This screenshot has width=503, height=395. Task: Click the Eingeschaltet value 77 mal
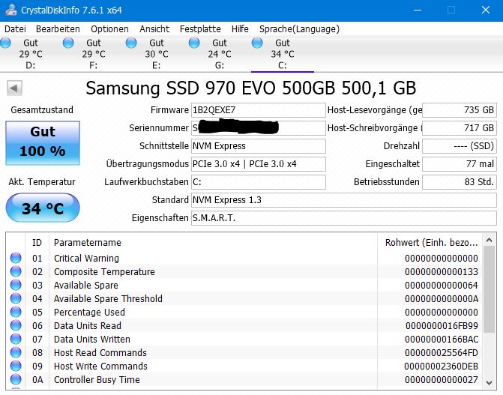[460, 164]
